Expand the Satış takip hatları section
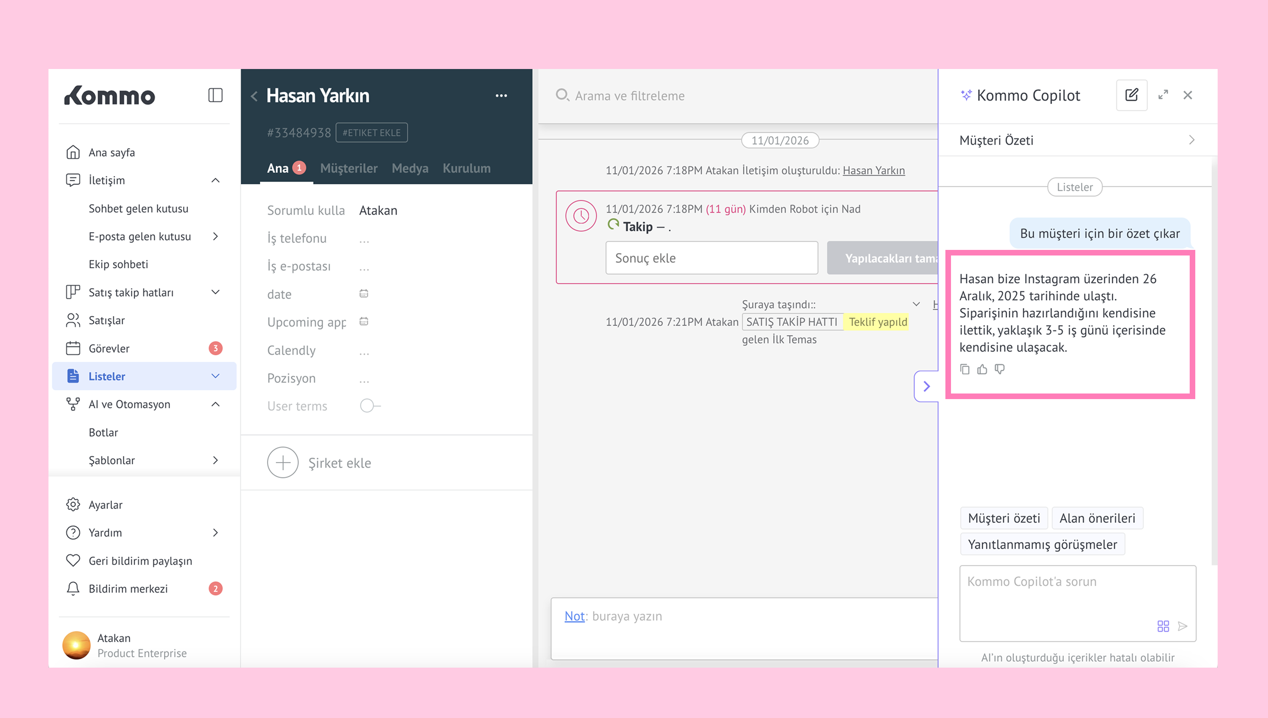 click(215, 292)
